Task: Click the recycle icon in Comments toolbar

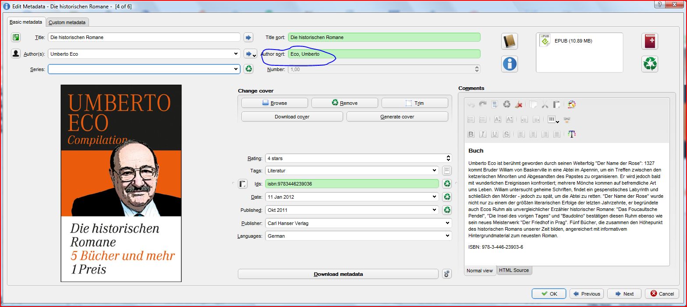Action: point(507,104)
